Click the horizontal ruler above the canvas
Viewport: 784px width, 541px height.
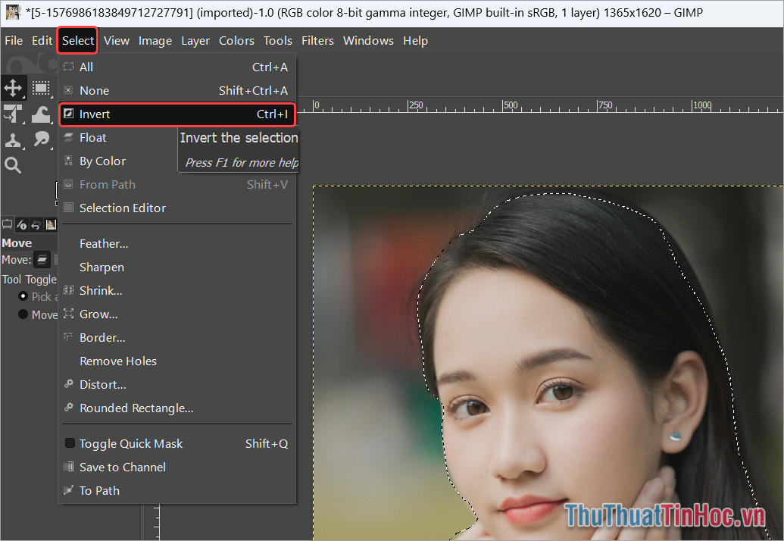tap(541, 105)
